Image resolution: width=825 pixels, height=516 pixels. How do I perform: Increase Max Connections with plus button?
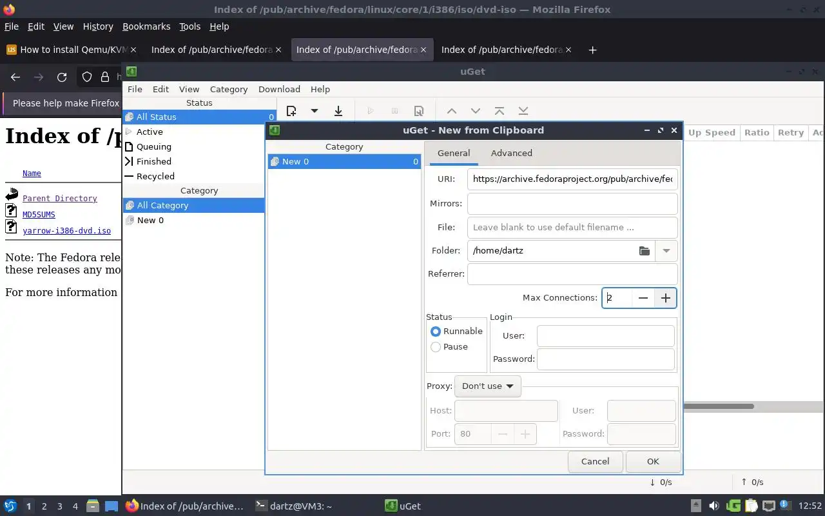(x=666, y=298)
